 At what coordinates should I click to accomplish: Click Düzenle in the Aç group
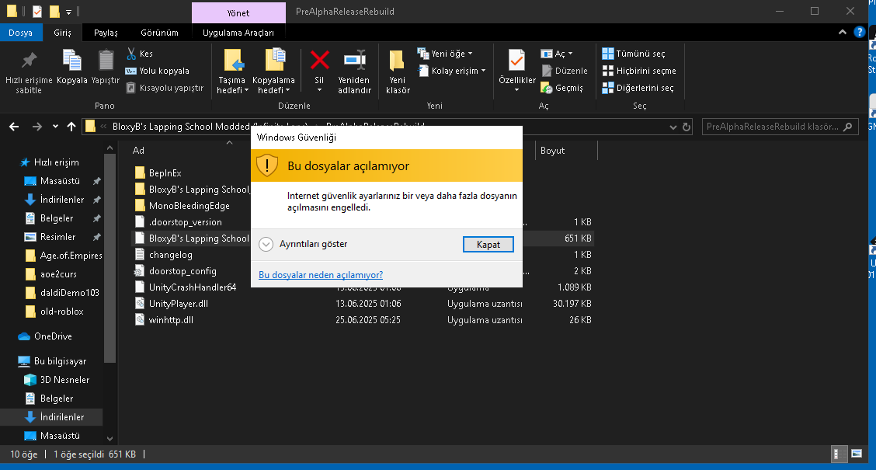565,71
